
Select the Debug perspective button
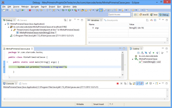(164, 15)
